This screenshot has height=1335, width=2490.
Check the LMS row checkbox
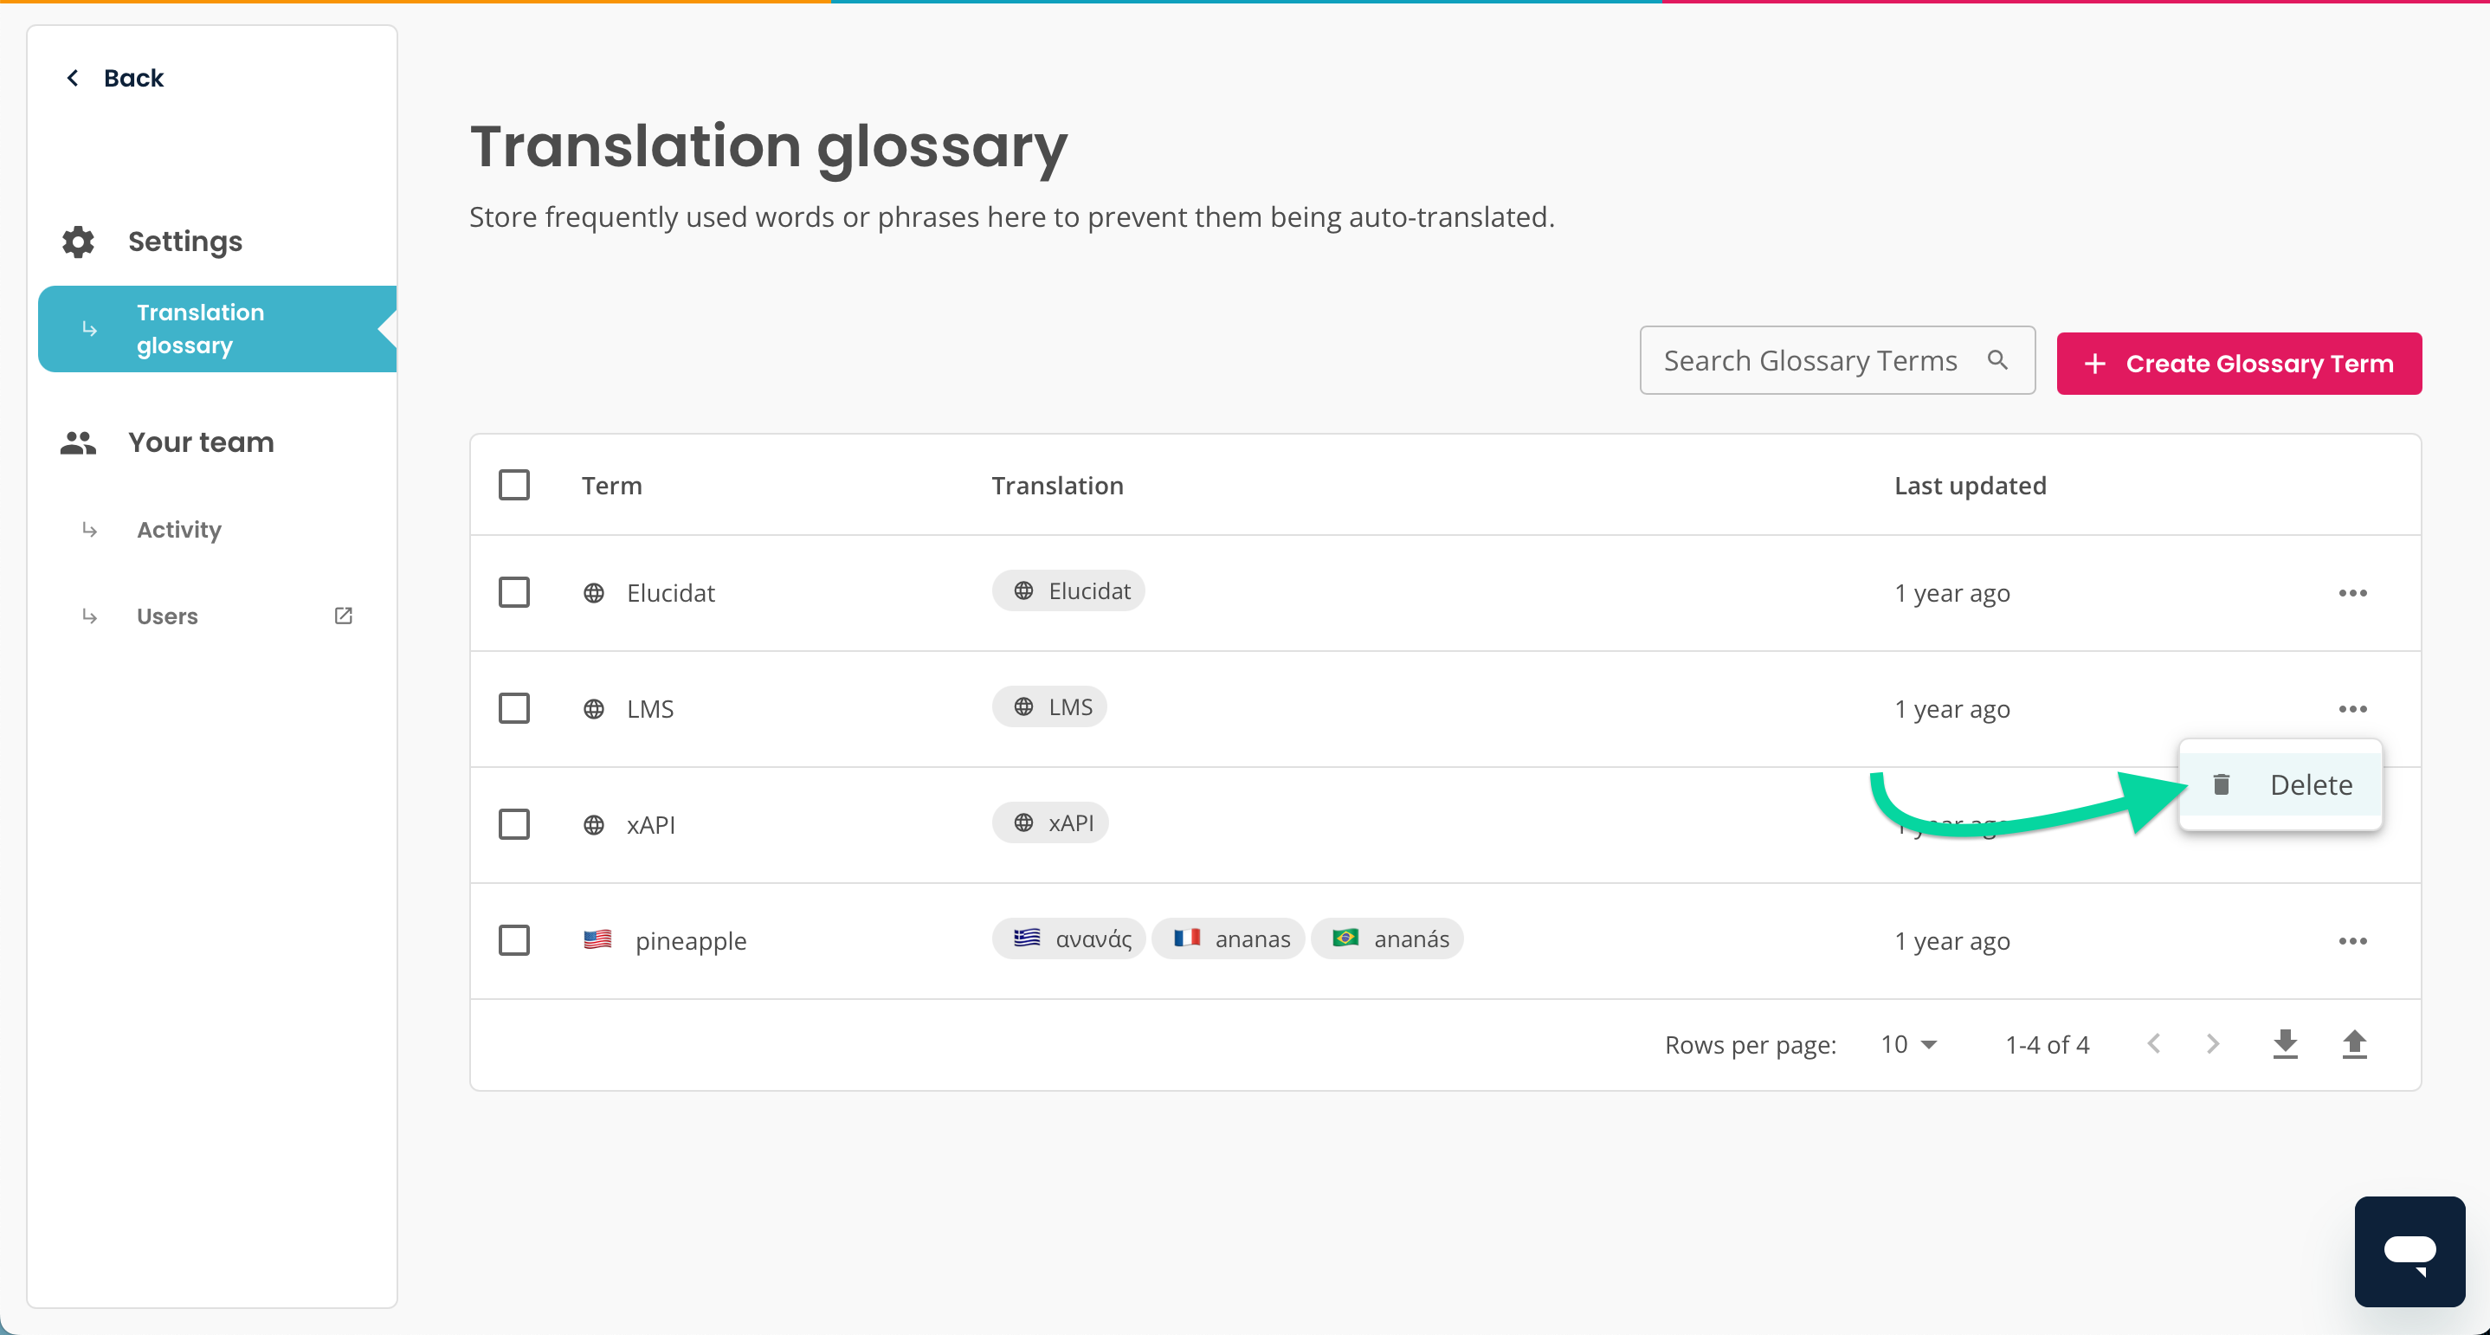(514, 708)
